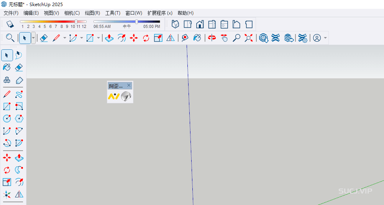Open the 扩展程序 extensions menu
Viewport: 384px width, 205px height.
(x=159, y=13)
